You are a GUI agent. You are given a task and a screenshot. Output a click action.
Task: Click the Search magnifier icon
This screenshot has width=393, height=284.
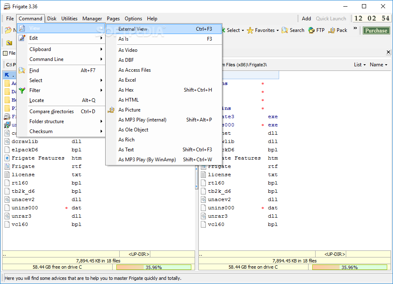click(x=285, y=30)
